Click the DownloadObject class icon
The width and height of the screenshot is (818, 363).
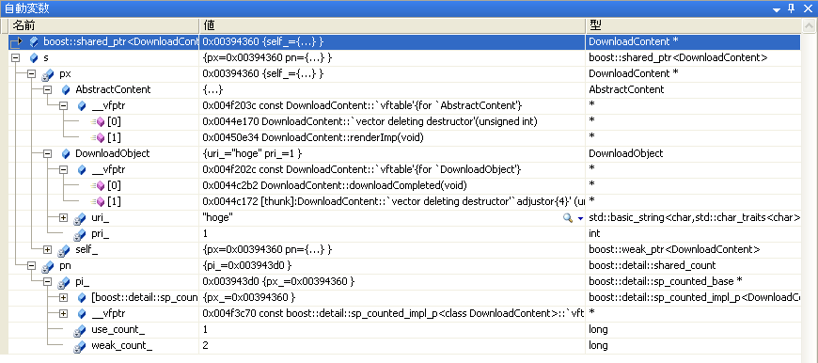point(66,153)
